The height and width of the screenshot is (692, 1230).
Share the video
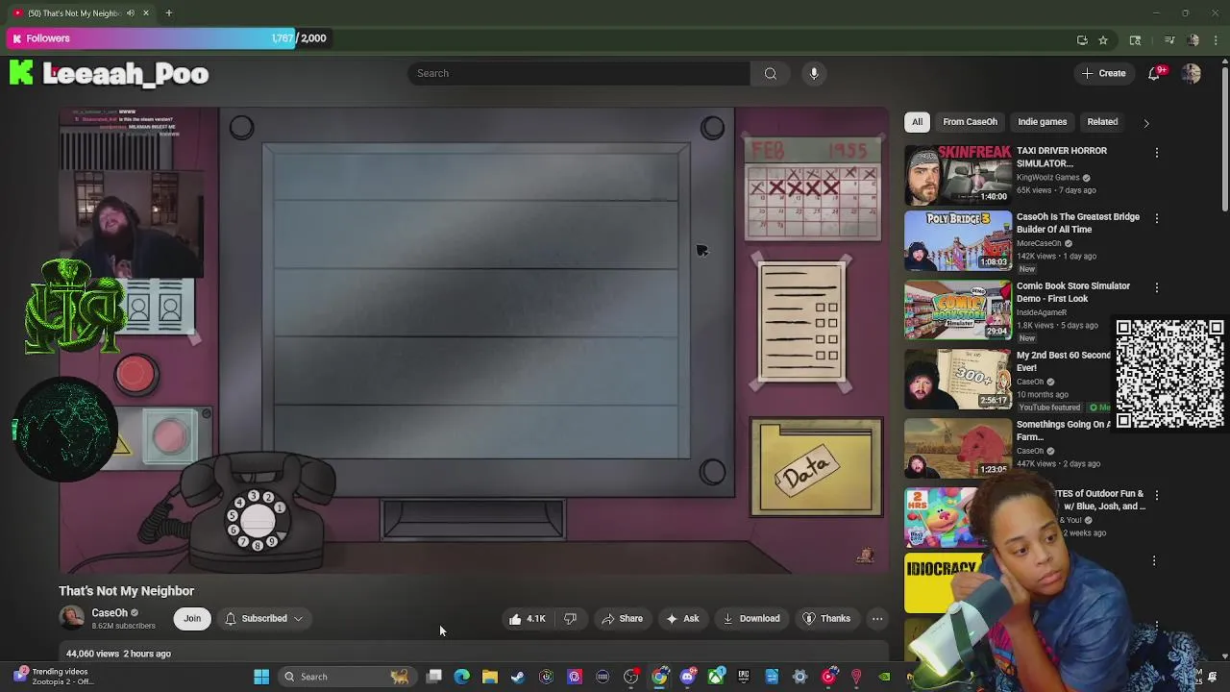pyautogui.click(x=622, y=619)
